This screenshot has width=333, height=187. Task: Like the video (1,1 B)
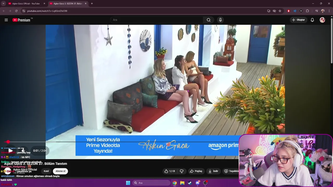coord(170,171)
